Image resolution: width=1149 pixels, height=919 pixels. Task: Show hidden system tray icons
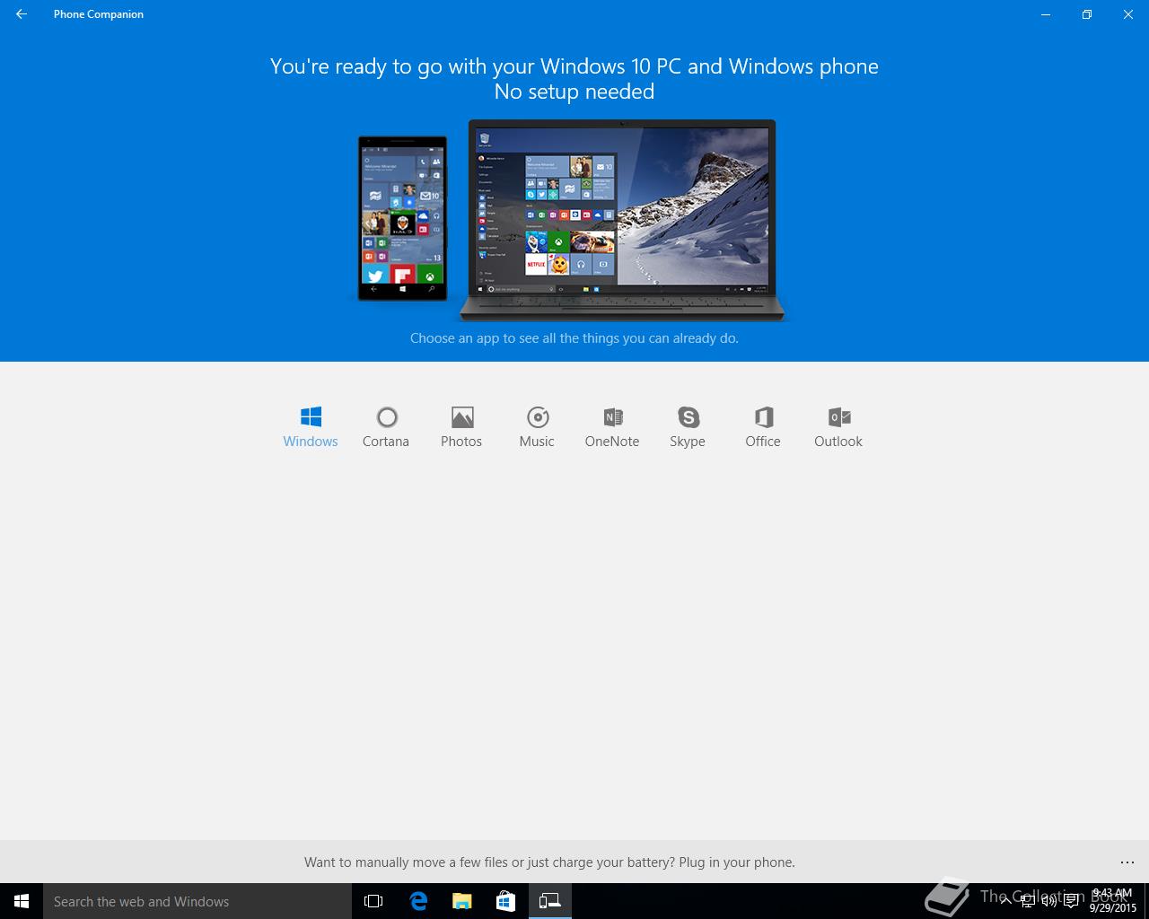click(1005, 901)
